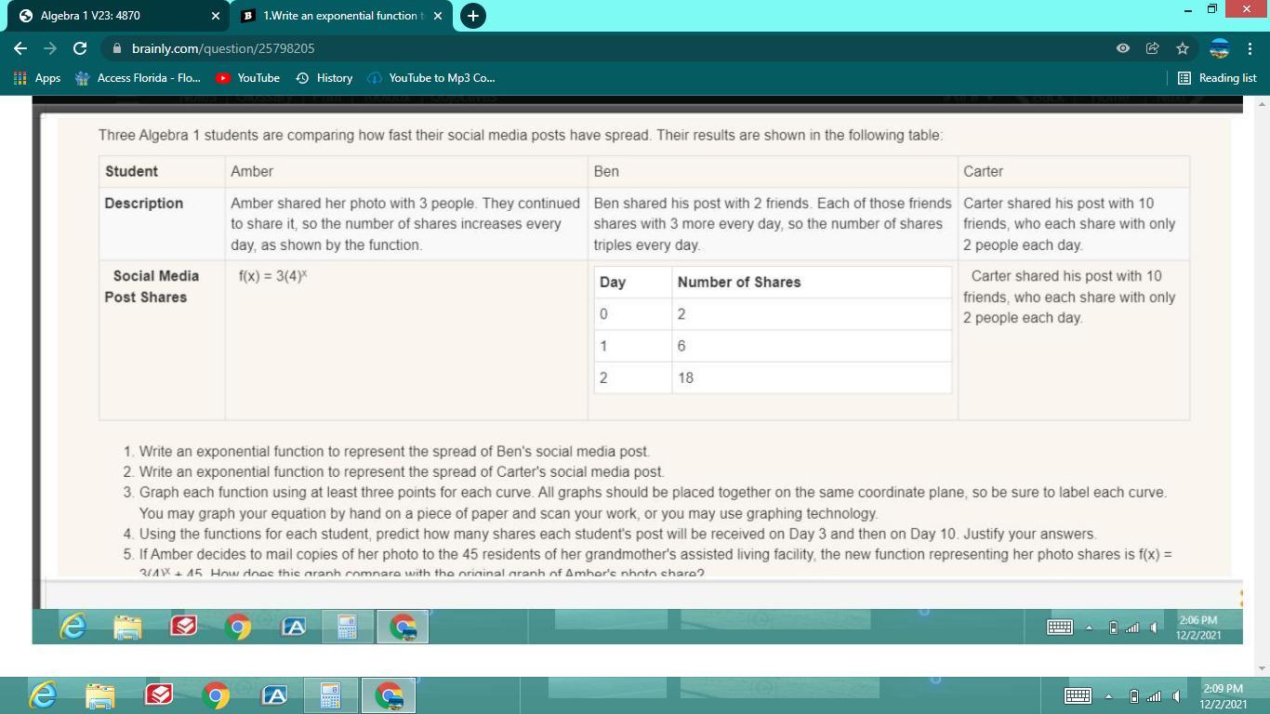Close the Algebra 1 V23: 4870 tab
The height and width of the screenshot is (714, 1270).
216,16
